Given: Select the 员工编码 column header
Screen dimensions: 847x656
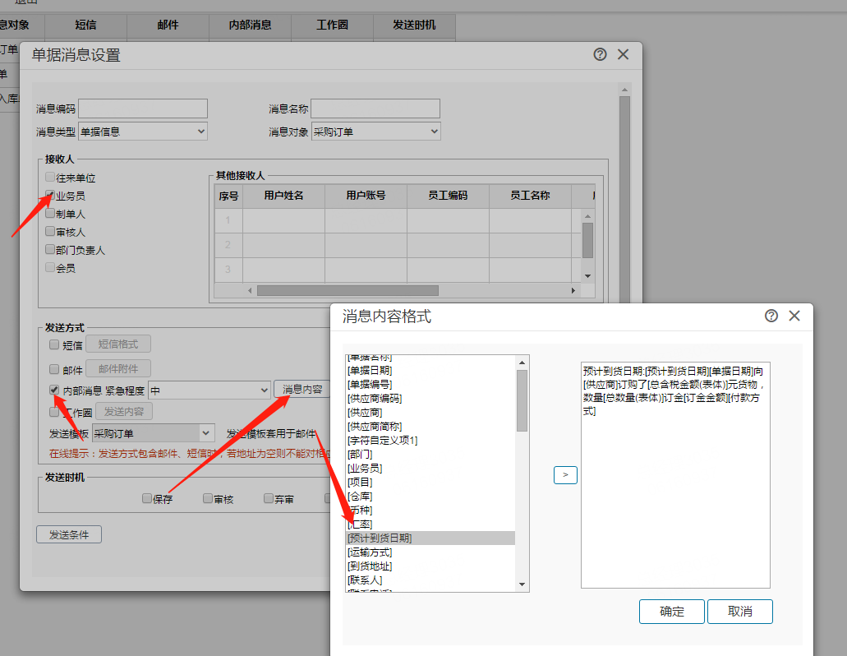Looking at the screenshot, I should click(x=448, y=196).
